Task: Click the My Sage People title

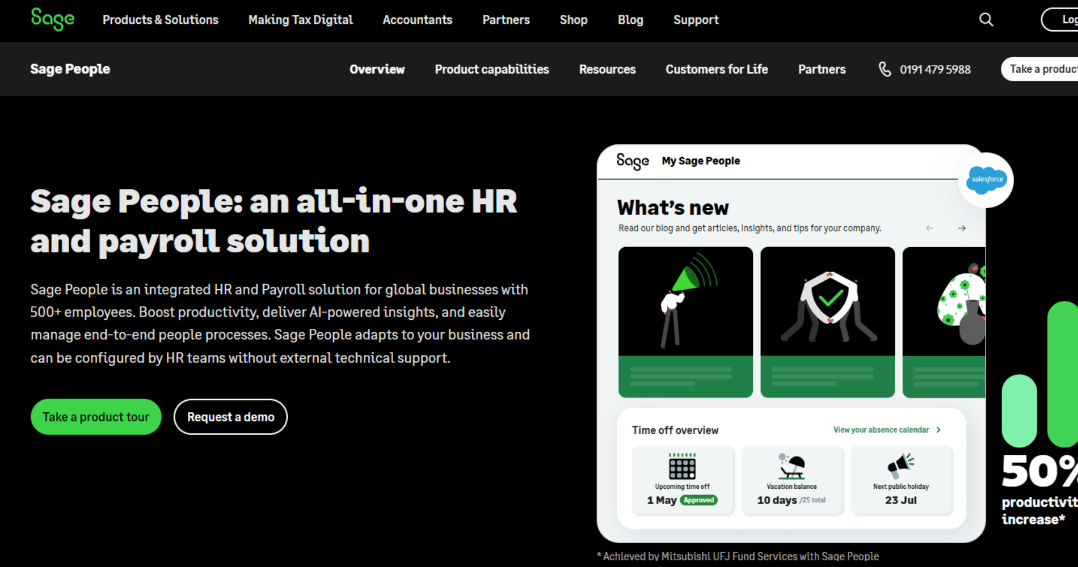Action: [701, 161]
